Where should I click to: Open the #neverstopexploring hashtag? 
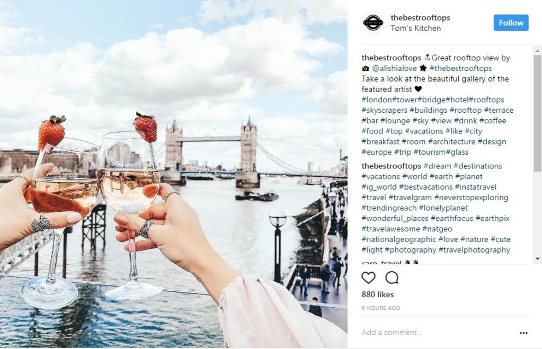pos(471,198)
